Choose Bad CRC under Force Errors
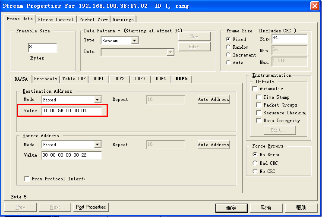This screenshot has width=322, height=217. tap(255, 163)
